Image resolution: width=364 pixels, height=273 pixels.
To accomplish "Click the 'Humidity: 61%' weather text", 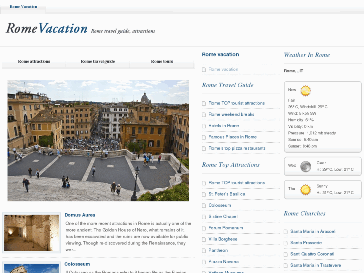I will 301,120.
